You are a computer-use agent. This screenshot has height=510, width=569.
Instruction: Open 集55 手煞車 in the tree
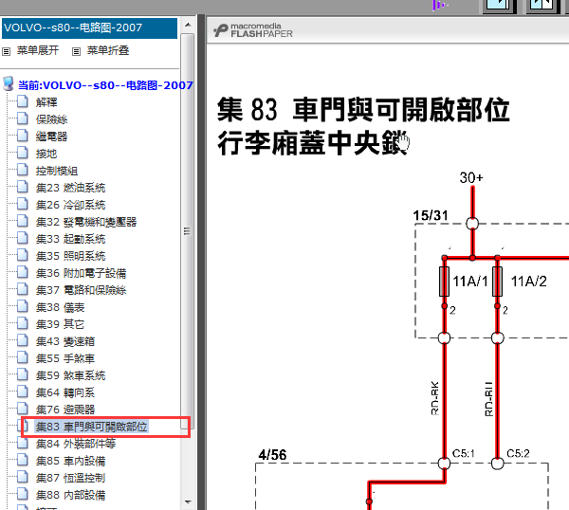pyautogui.click(x=65, y=358)
